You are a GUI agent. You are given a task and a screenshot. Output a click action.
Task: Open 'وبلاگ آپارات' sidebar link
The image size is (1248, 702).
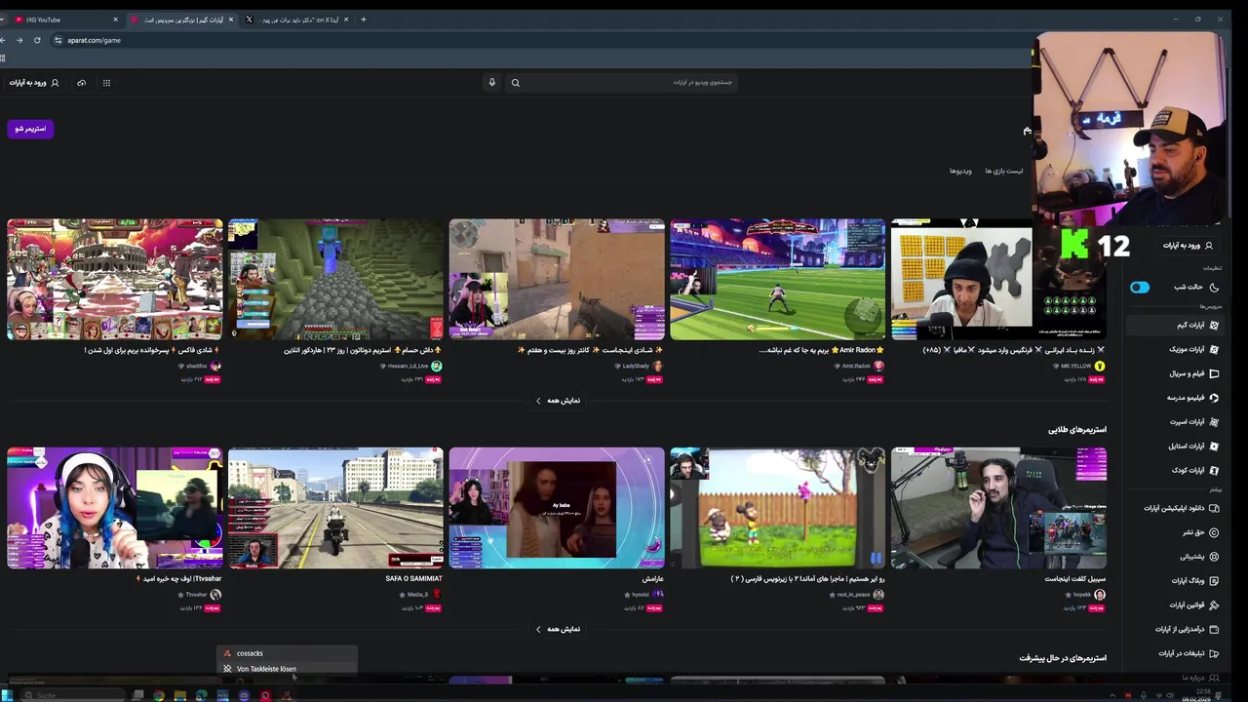point(1174,581)
